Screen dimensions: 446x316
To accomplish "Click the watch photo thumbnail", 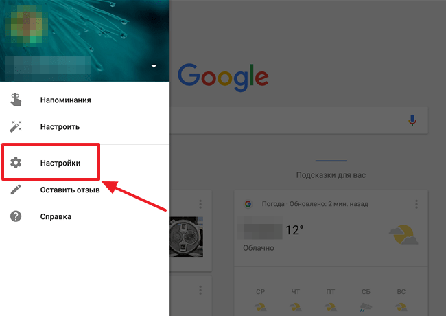I will pyautogui.click(x=187, y=236).
